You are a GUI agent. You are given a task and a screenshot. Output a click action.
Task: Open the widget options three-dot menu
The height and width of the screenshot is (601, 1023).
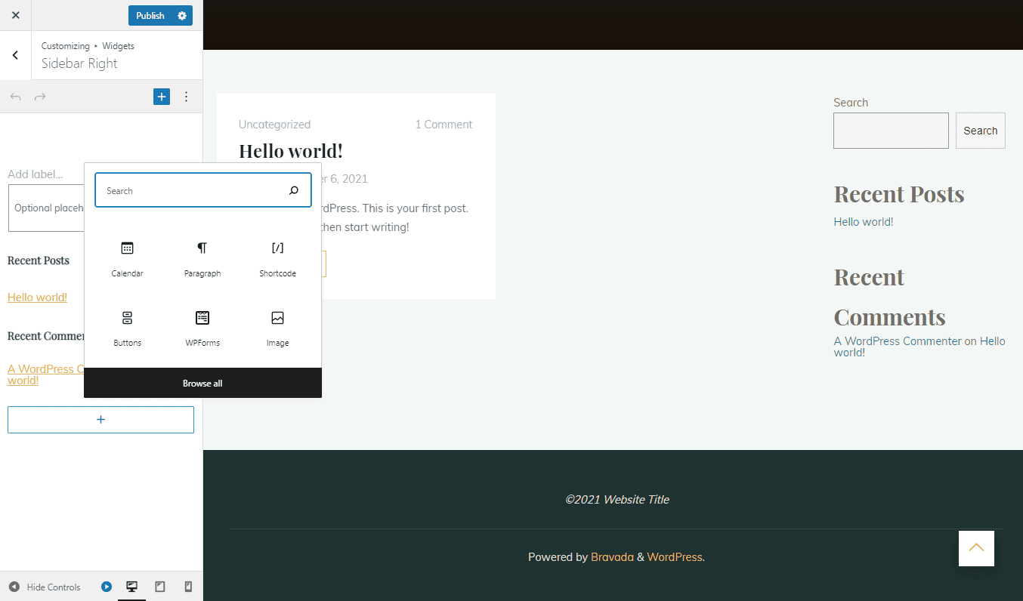pyautogui.click(x=186, y=97)
